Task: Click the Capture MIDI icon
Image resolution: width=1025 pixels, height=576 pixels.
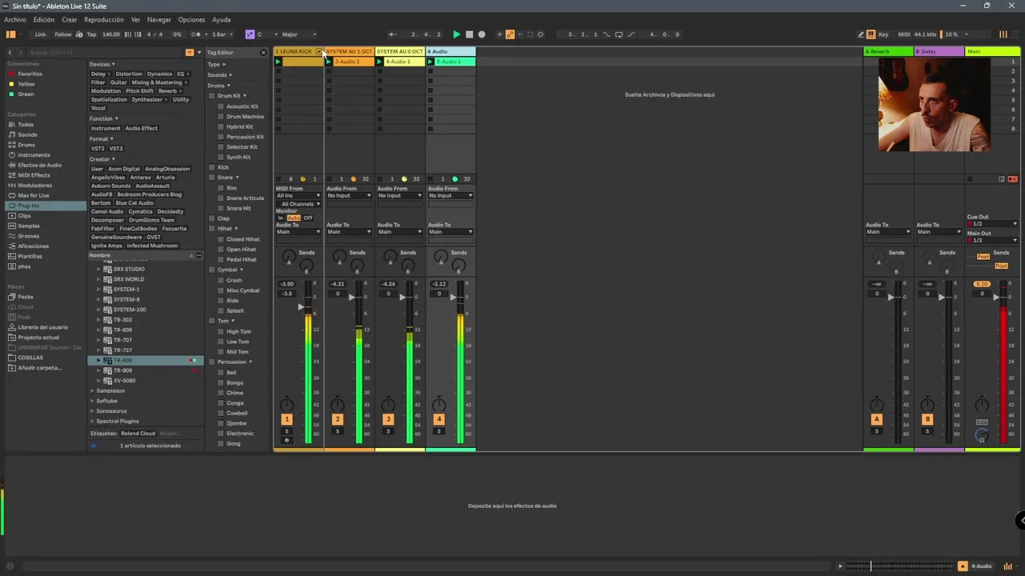Action: 529,34
